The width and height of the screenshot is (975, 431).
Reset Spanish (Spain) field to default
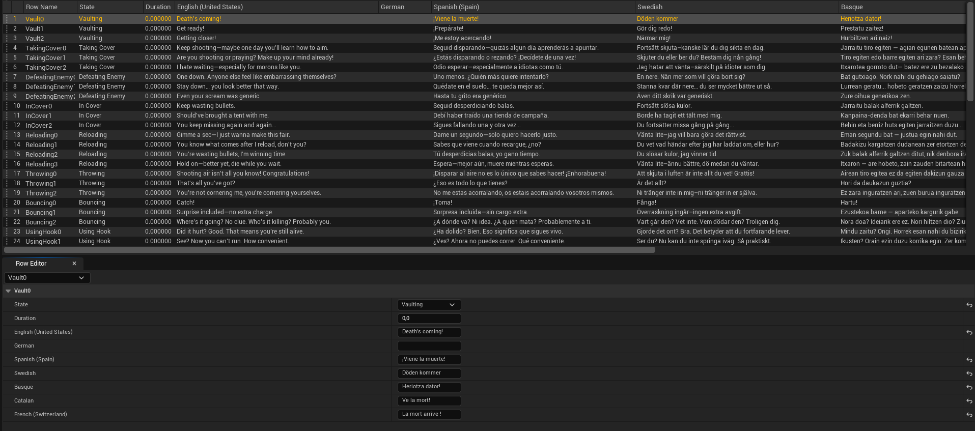coord(969,360)
